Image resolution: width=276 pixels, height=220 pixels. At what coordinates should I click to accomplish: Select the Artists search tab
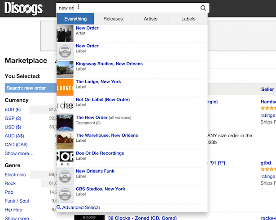point(151,19)
